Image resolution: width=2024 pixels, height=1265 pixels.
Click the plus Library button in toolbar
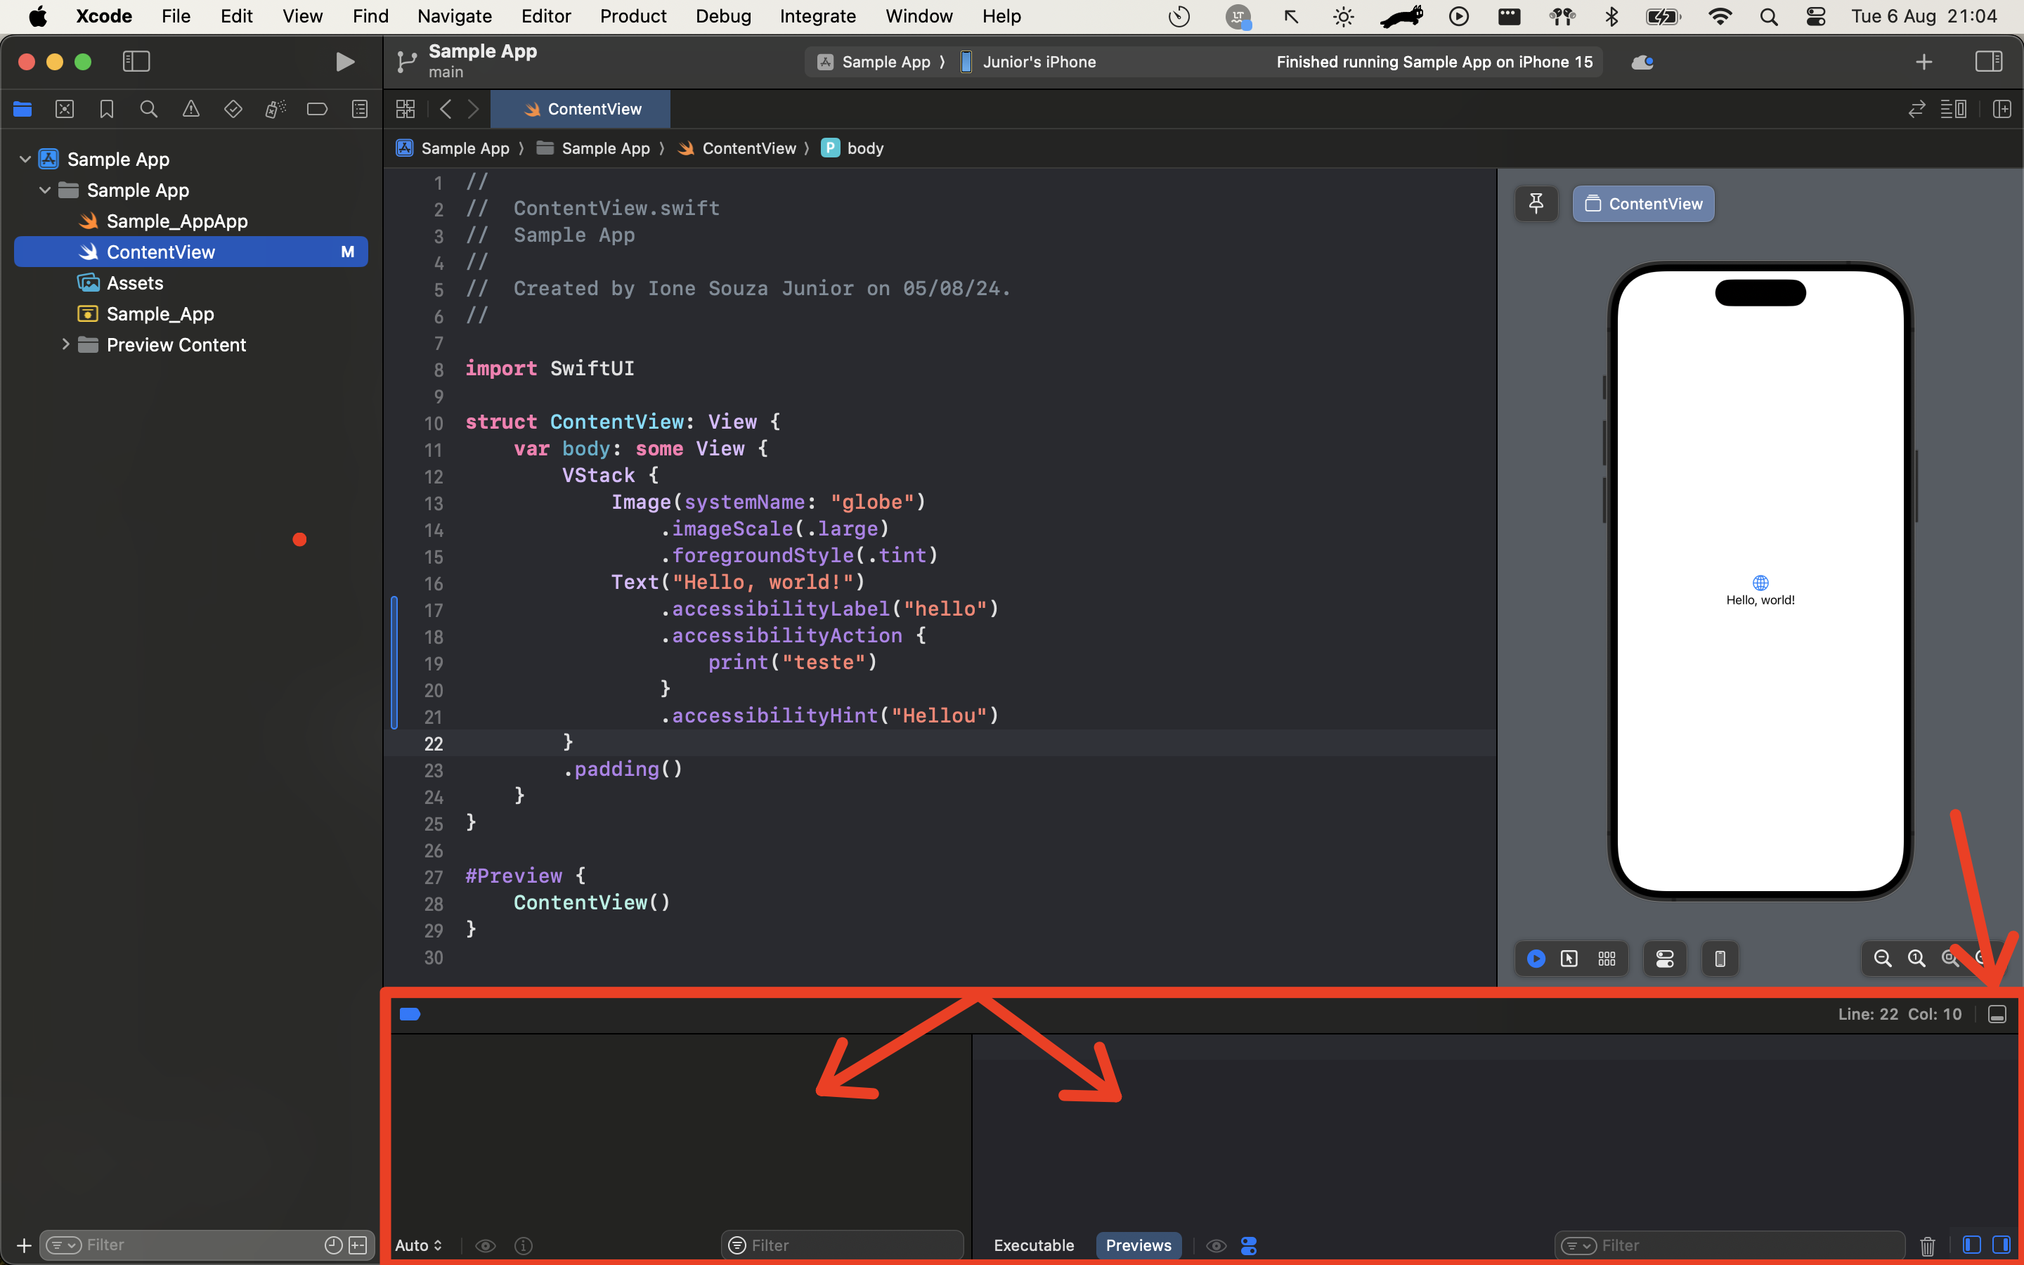click(1924, 62)
